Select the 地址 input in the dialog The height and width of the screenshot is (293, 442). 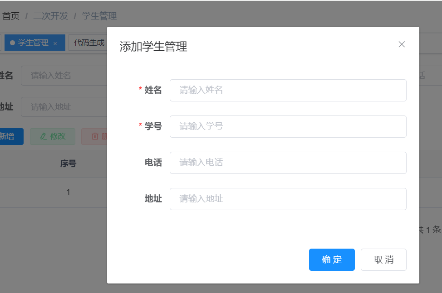point(288,199)
